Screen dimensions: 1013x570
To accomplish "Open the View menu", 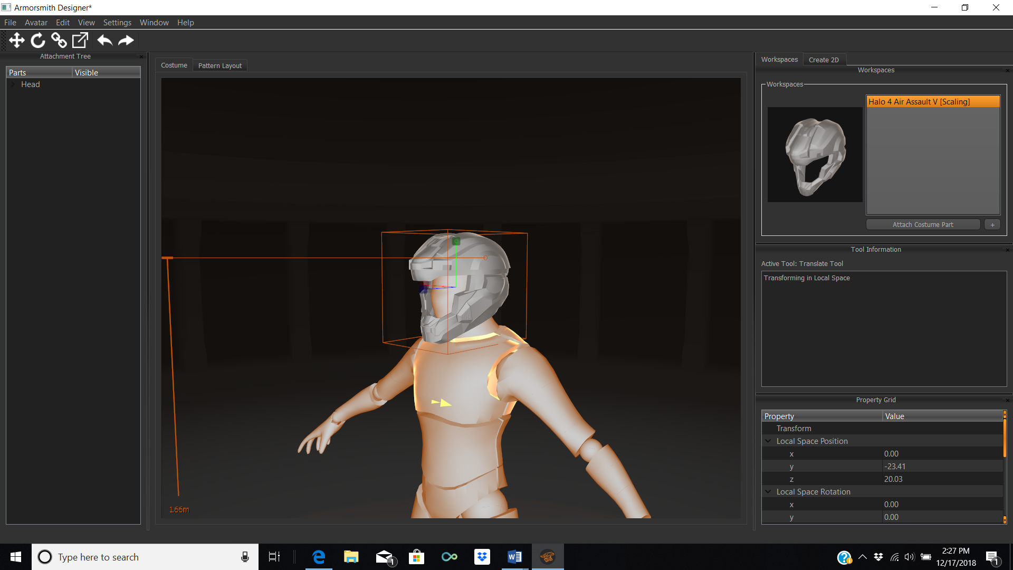I will (x=87, y=23).
